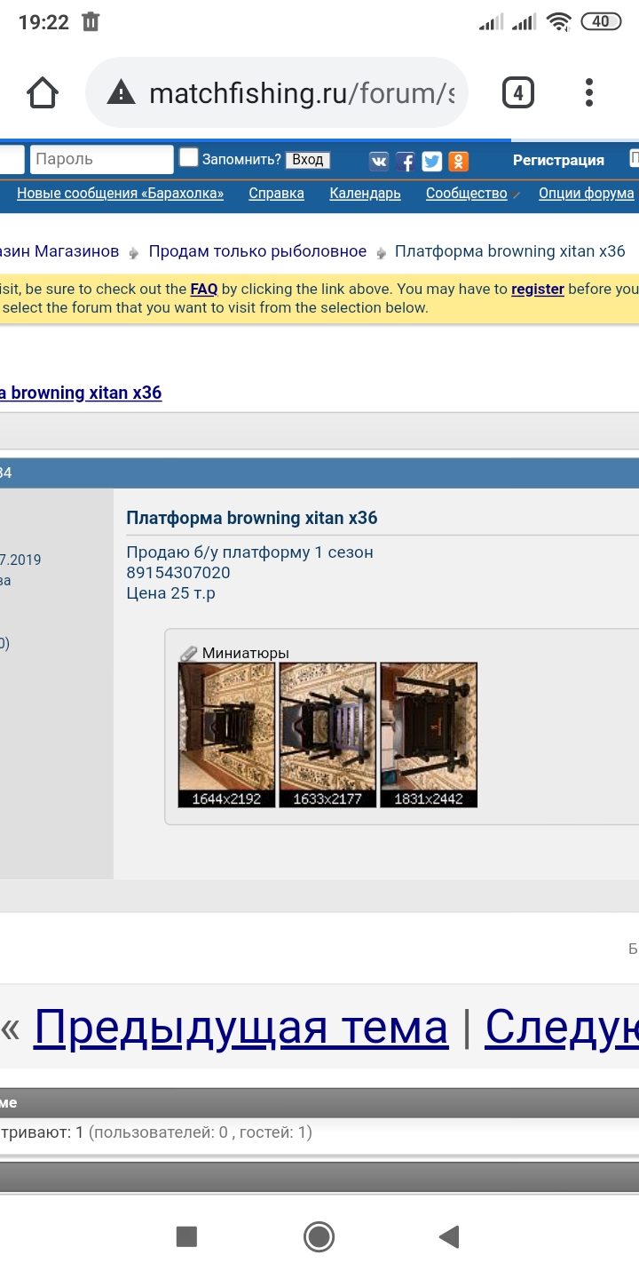Click the VK social icon
Image resolution: width=639 pixels, height=1279 pixels.
tap(379, 161)
